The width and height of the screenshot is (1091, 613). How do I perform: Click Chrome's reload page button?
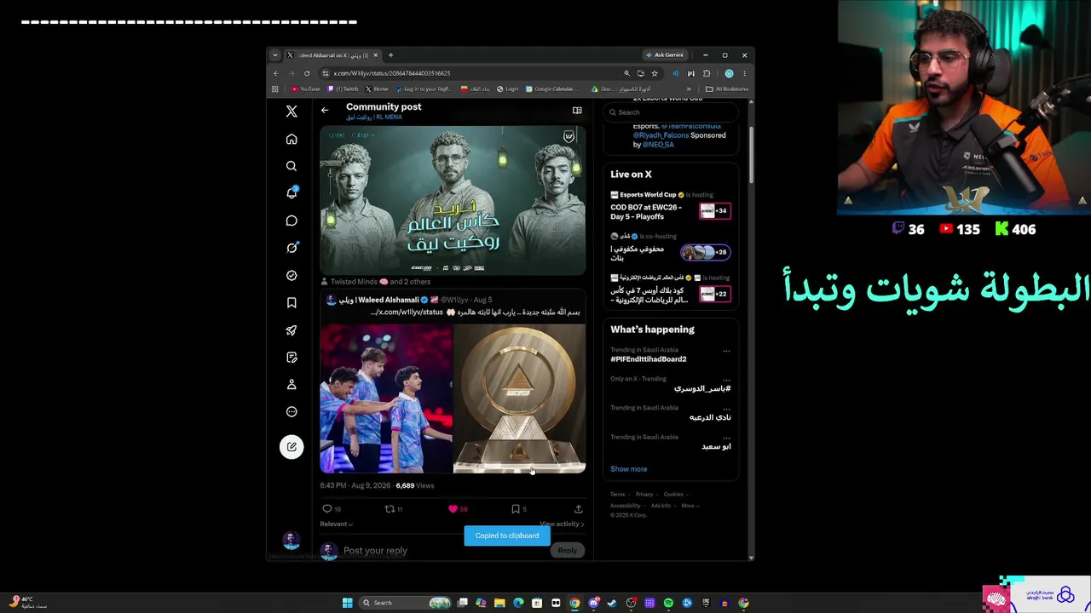(x=307, y=73)
